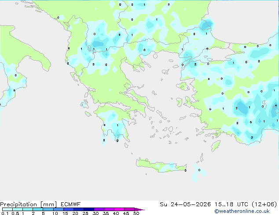This screenshot has height=215, width=279.
Task: Select the 20–25 mm dark blue swatch
Action: [x=79, y=209]
